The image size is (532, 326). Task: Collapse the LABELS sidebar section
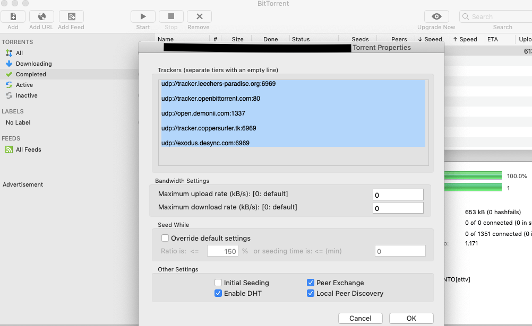pos(12,111)
